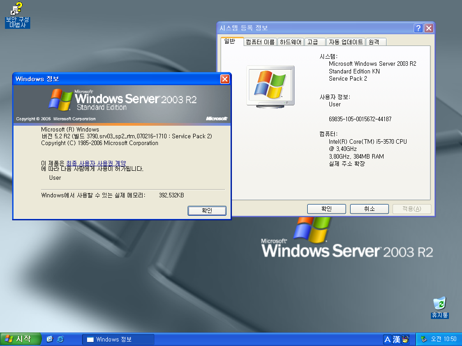Click the text 'Service Pack 2' in 시스템 등록 정보
Screen dimensions: 462x346
[x=348, y=78]
